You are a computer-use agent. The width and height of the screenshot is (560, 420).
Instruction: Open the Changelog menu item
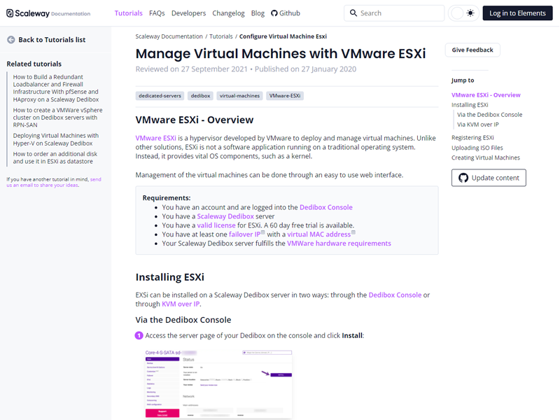coord(228,13)
